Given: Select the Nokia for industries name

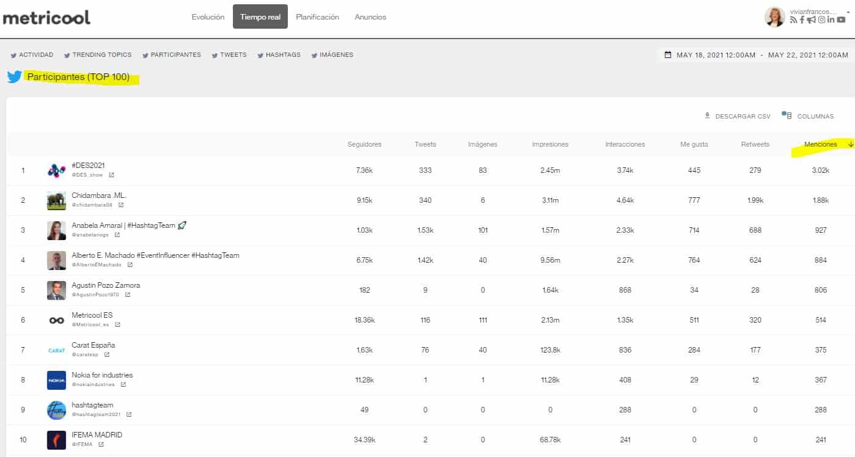Looking at the screenshot, I should click(102, 375).
